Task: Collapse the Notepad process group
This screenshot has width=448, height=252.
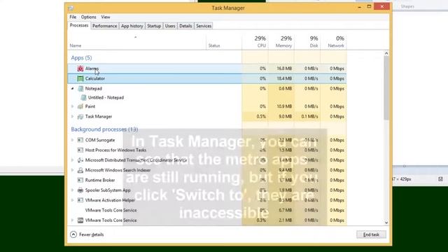Action: 73,89
